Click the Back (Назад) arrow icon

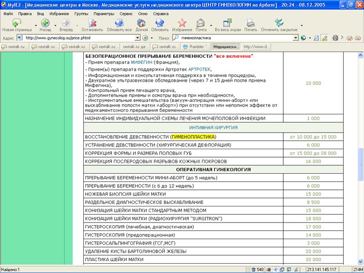45,23
